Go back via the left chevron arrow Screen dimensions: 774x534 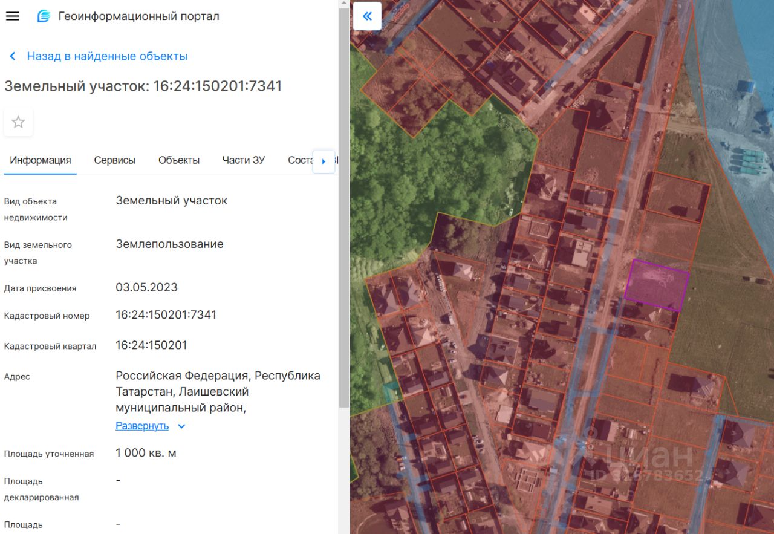(x=12, y=56)
